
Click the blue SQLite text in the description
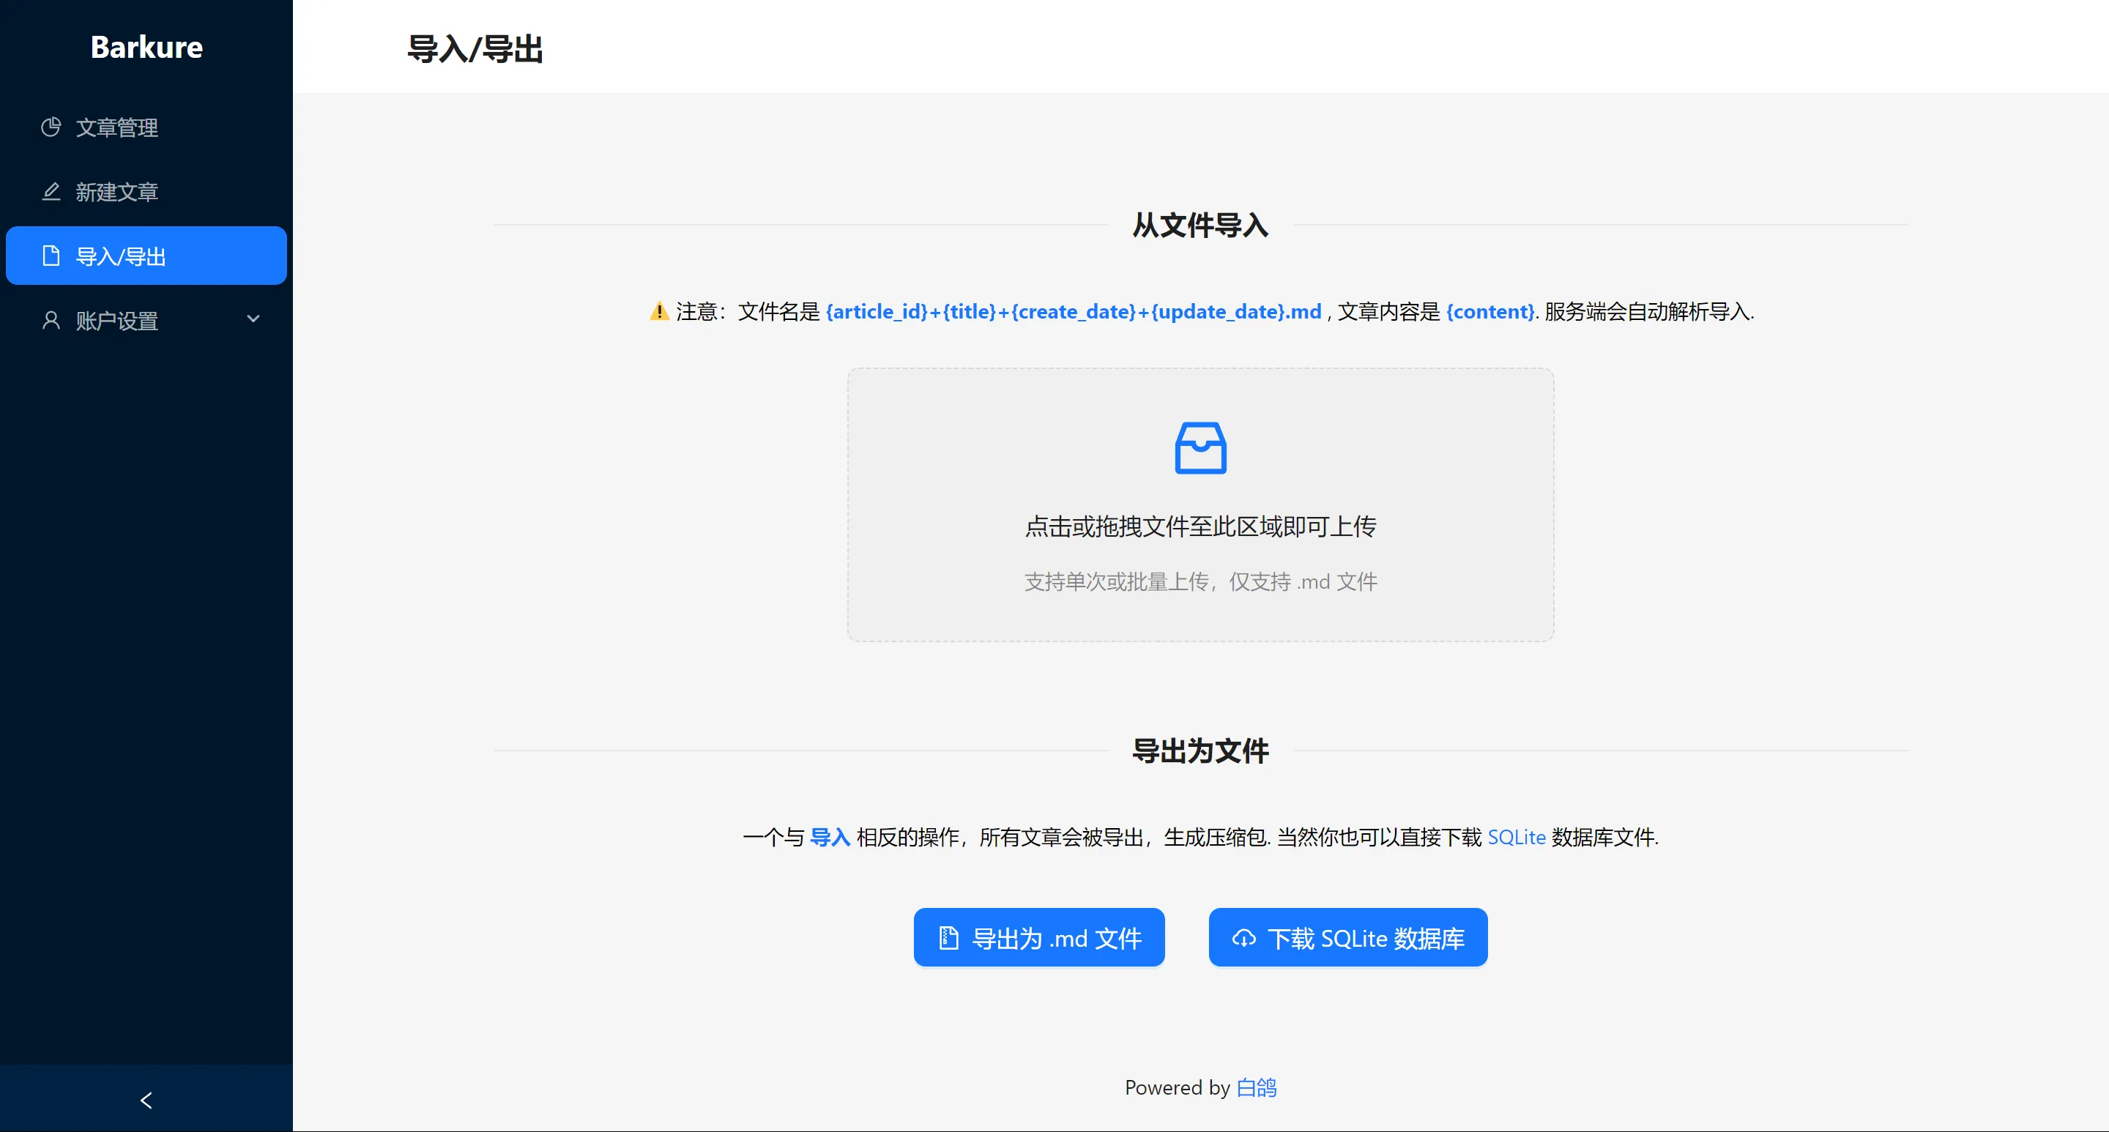coord(1517,838)
